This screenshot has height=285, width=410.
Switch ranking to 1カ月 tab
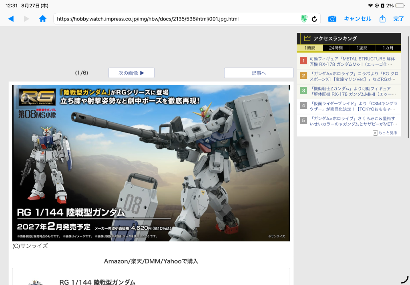click(388, 48)
